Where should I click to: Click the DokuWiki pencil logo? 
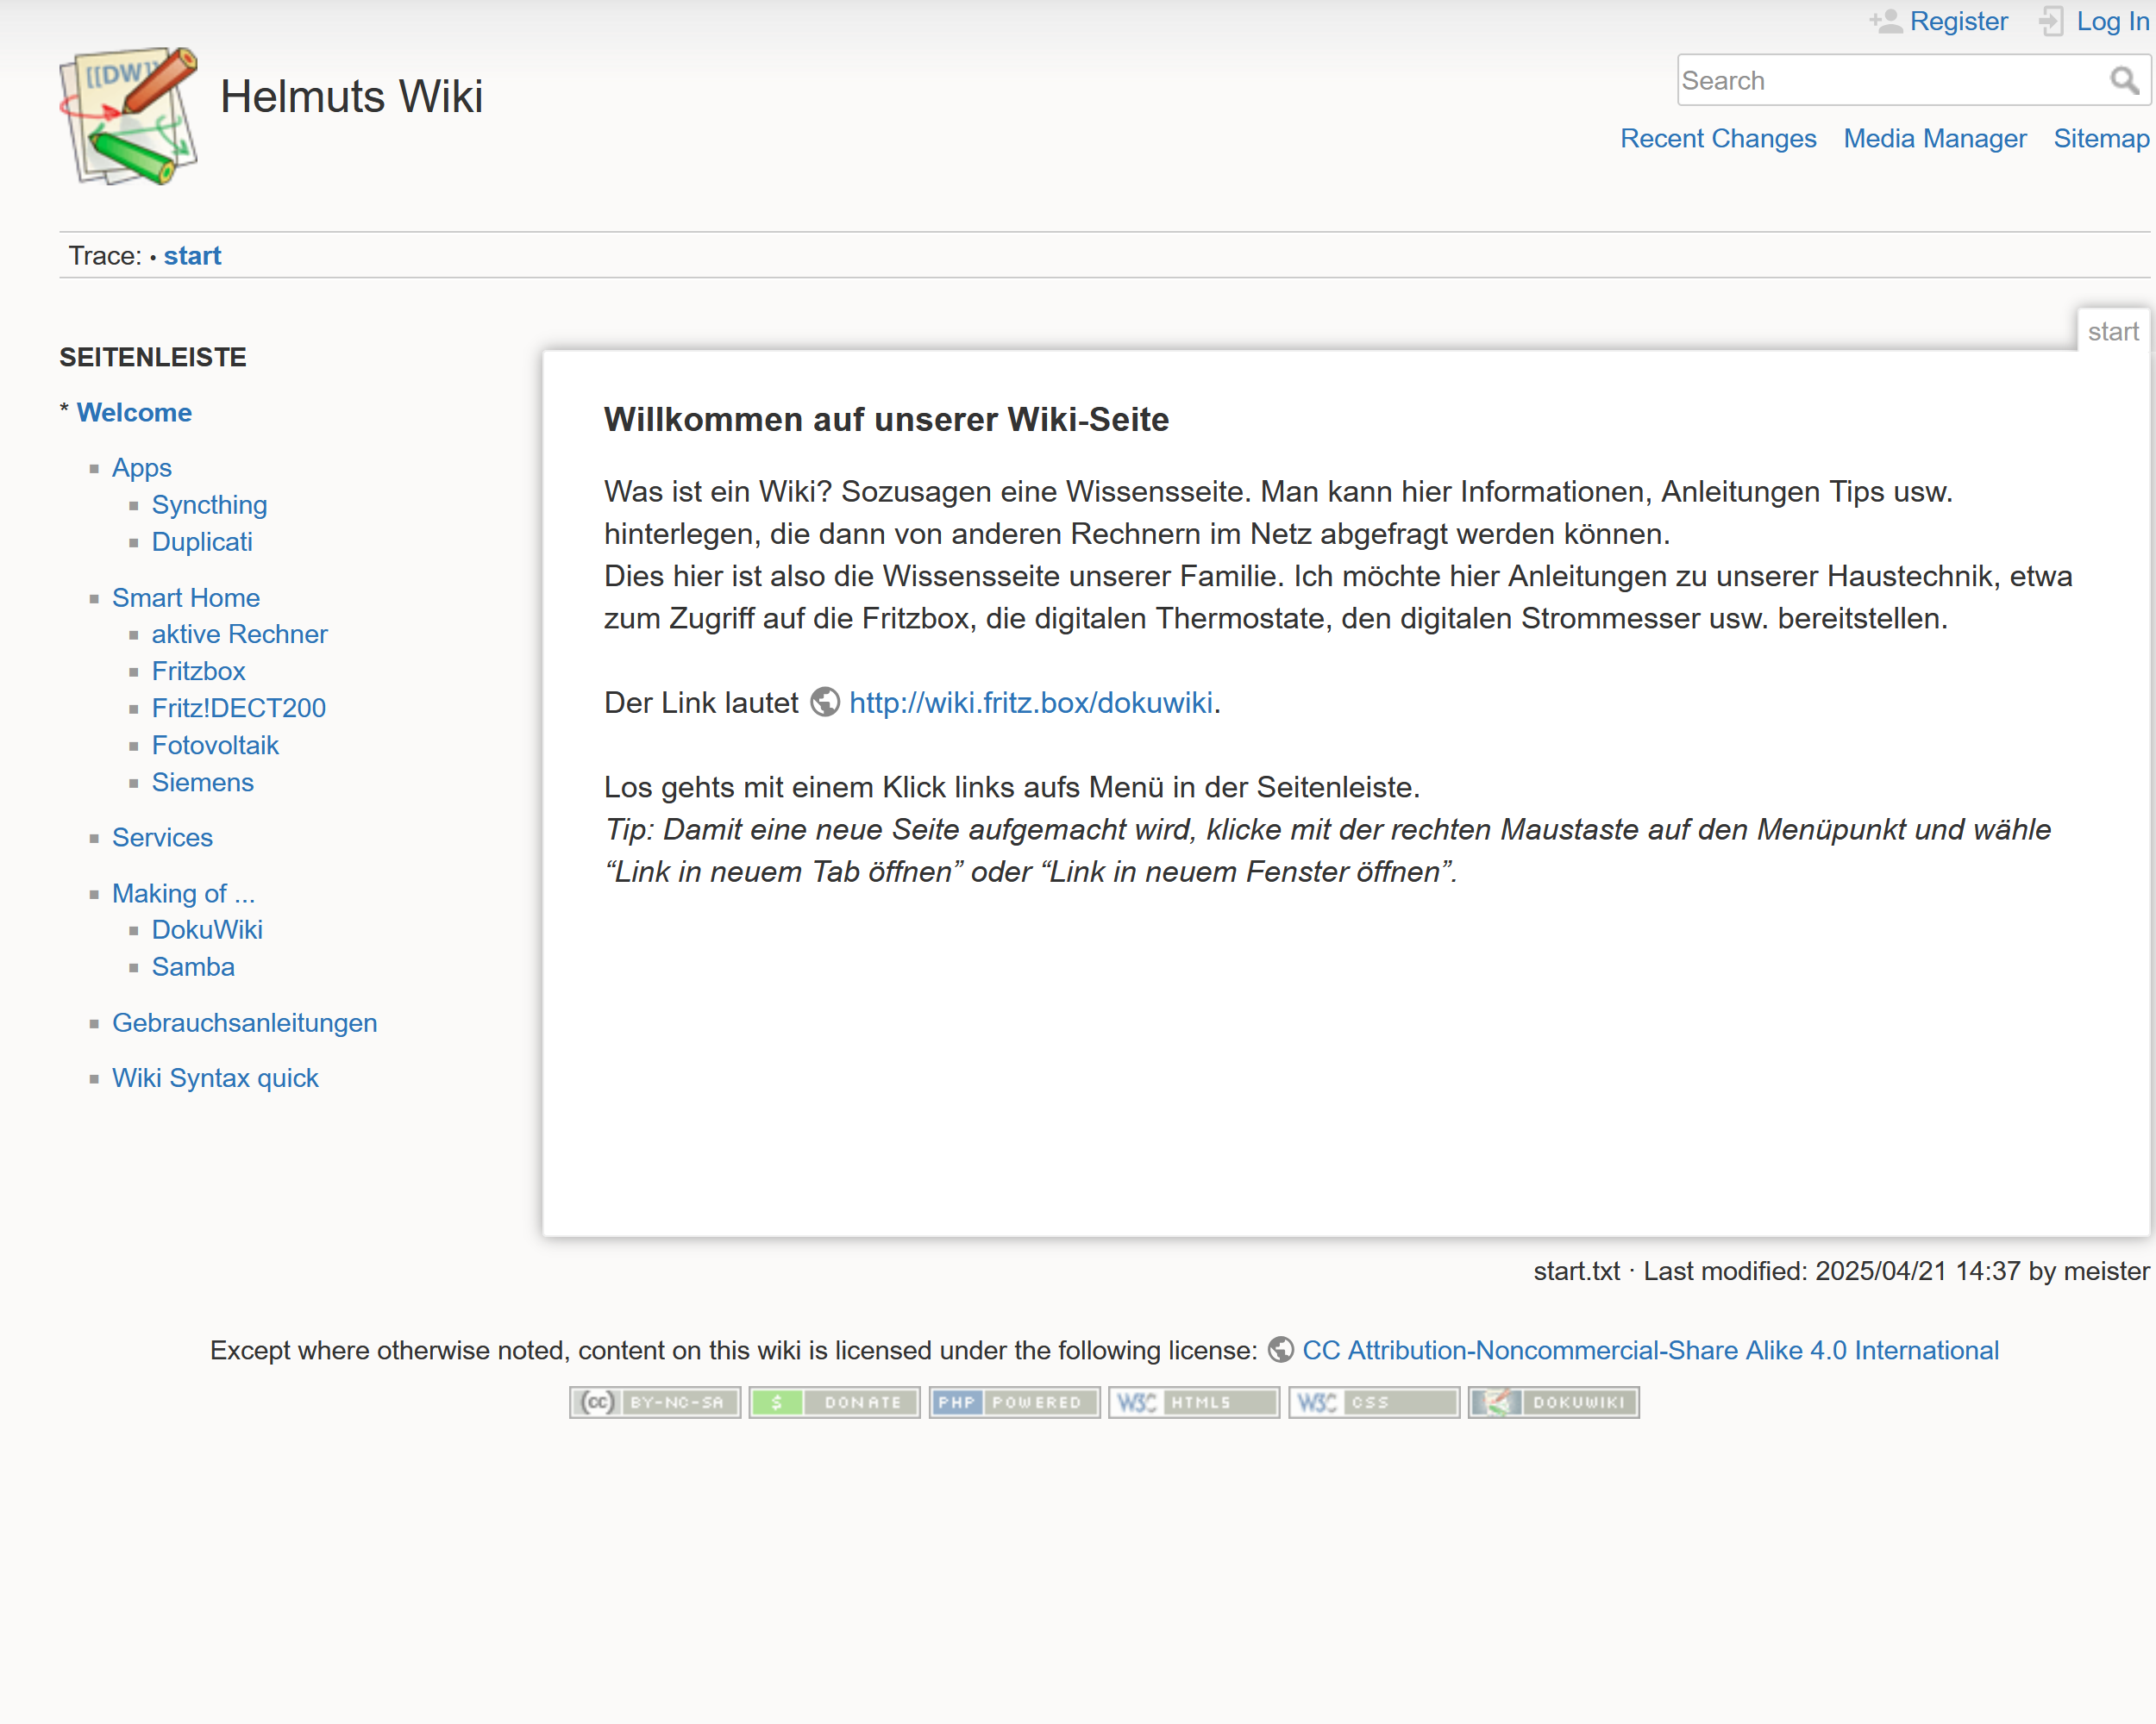pos(127,115)
